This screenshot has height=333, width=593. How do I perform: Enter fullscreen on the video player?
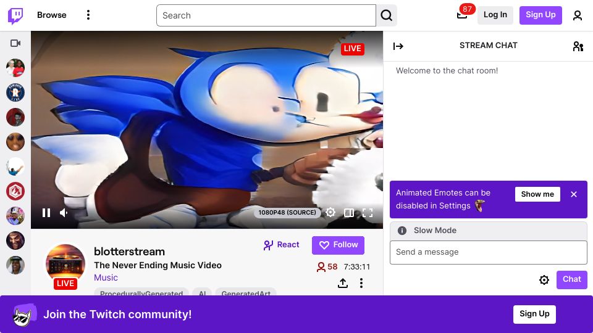(x=368, y=213)
